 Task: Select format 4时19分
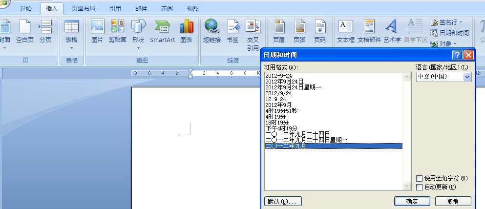pyautogui.click(x=334, y=117)
